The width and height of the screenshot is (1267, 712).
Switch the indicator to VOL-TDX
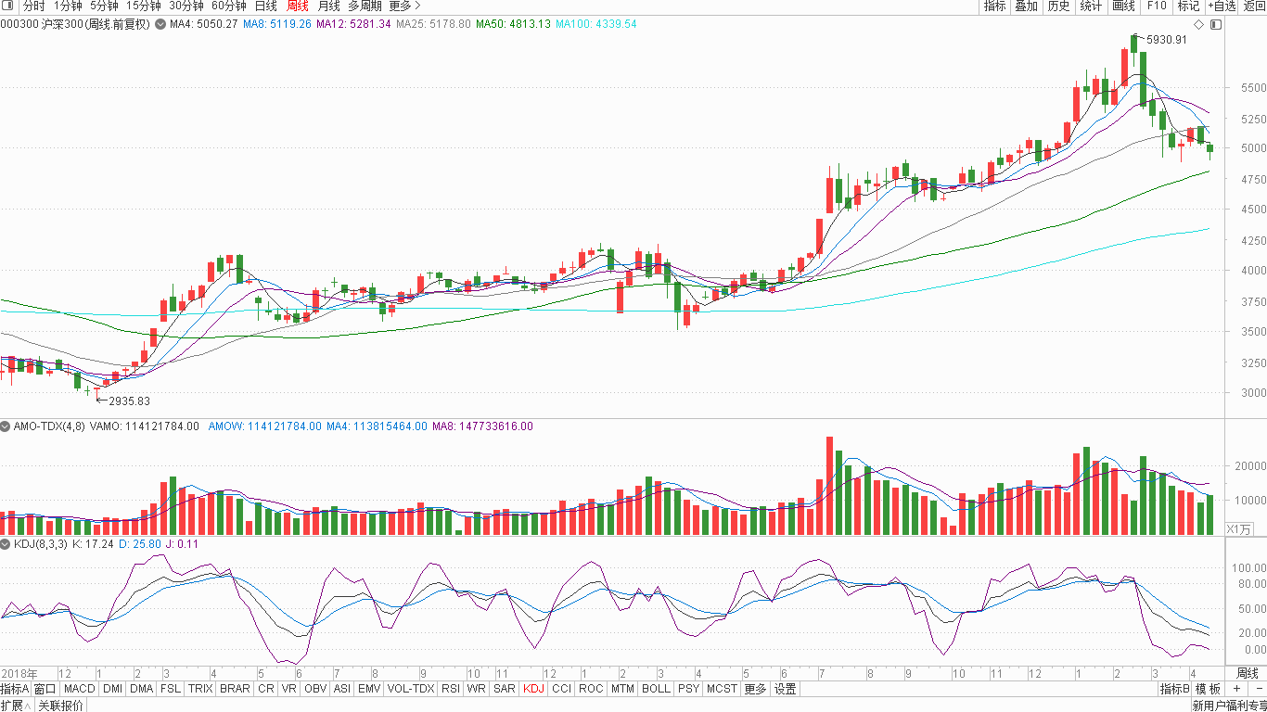coord(411,689)
